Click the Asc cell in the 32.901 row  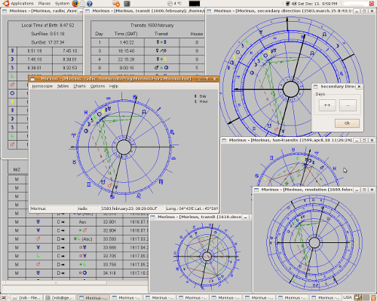click(83, 222)
